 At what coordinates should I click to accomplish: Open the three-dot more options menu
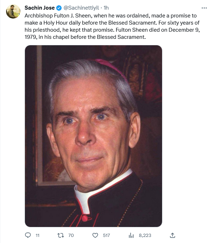[204, 8]
